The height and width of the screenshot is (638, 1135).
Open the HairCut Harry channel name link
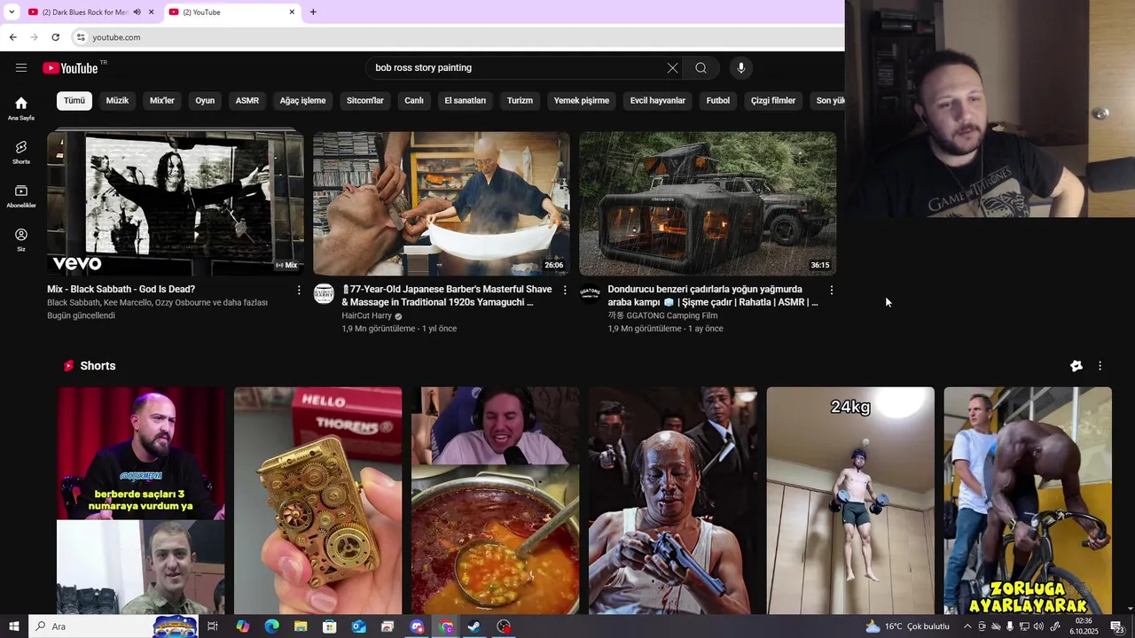tap(367, 315)
